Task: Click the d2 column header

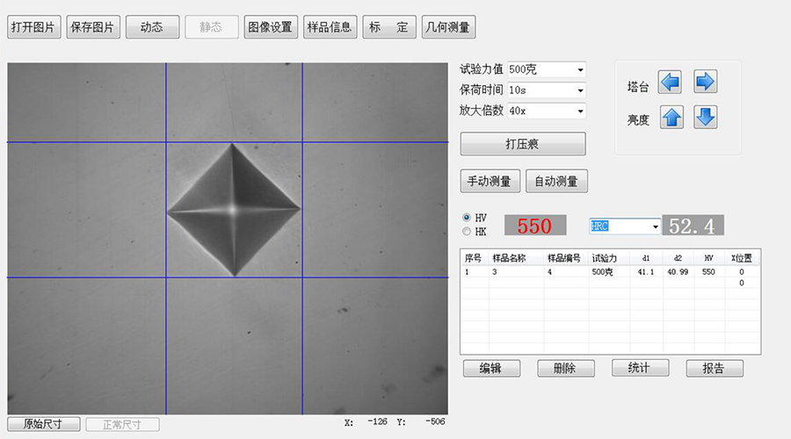Action: (x=678, y=258)
